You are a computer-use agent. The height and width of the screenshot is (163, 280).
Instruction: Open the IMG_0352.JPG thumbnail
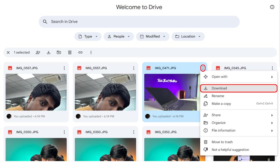point(172,149)
